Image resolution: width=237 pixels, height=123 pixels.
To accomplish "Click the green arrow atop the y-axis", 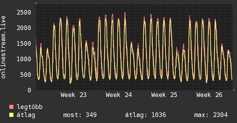I will coord(36,3).
